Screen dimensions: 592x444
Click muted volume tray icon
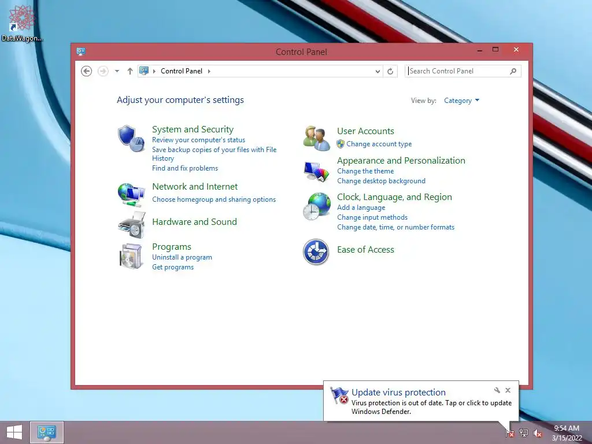point(538,433)
